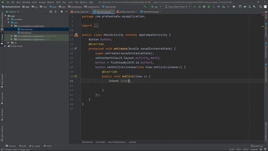The height and width of the screenshot is (151, 268).
Task: Hide the Project panel with minus icon
Action: 66,12
